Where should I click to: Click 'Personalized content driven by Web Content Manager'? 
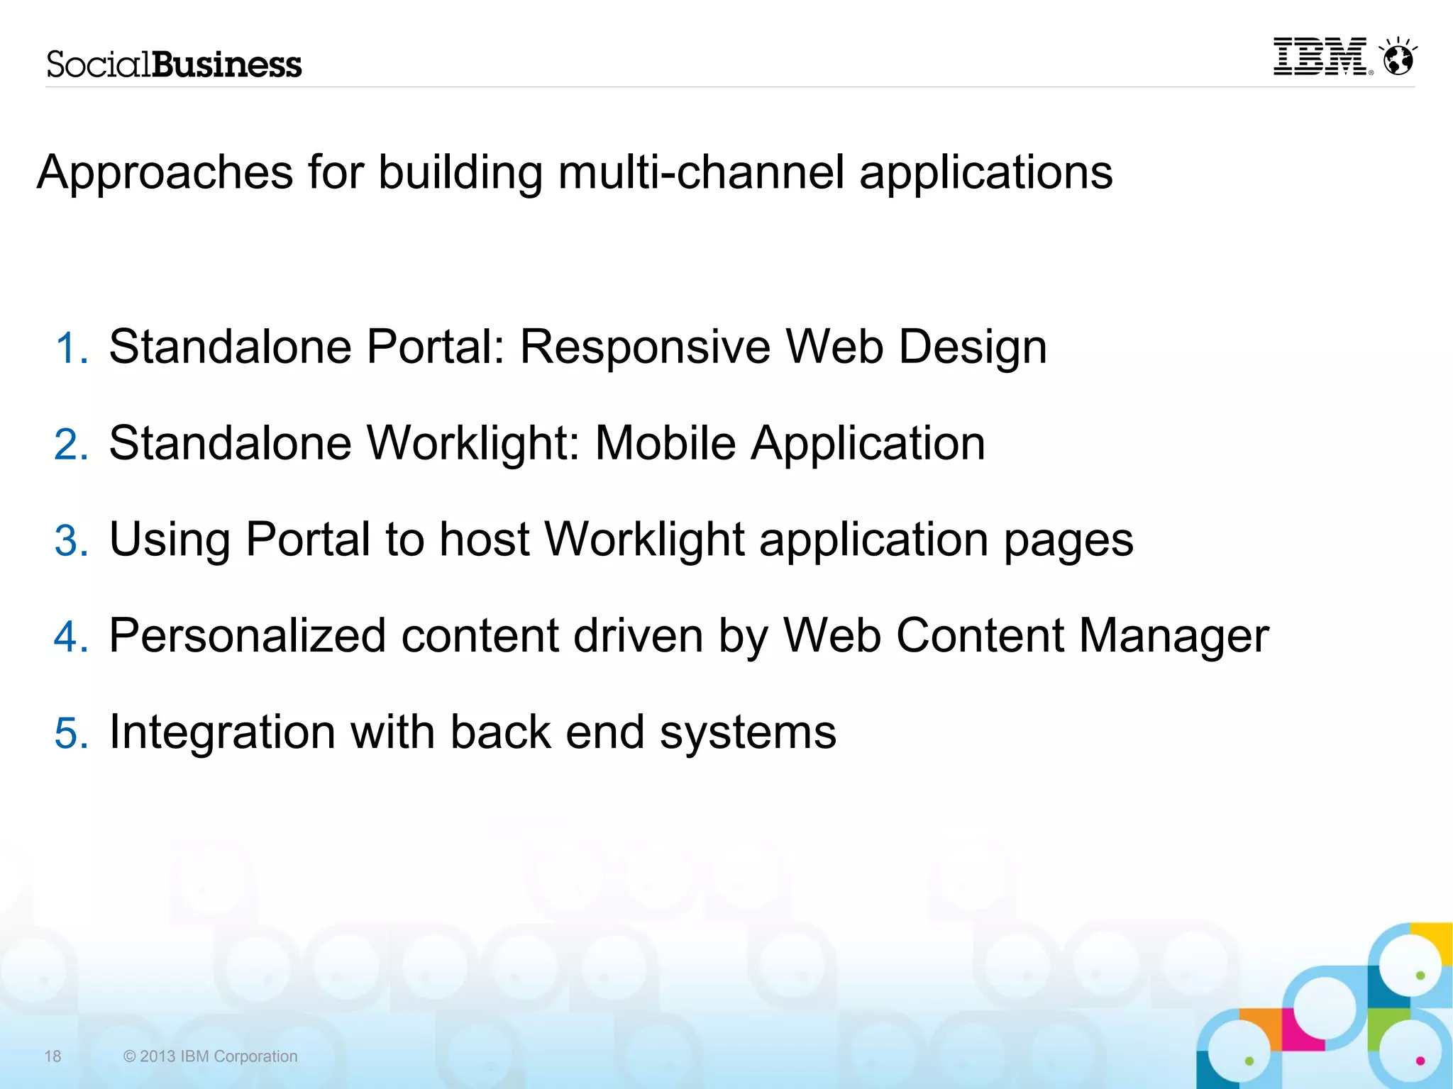click(688, 636)
